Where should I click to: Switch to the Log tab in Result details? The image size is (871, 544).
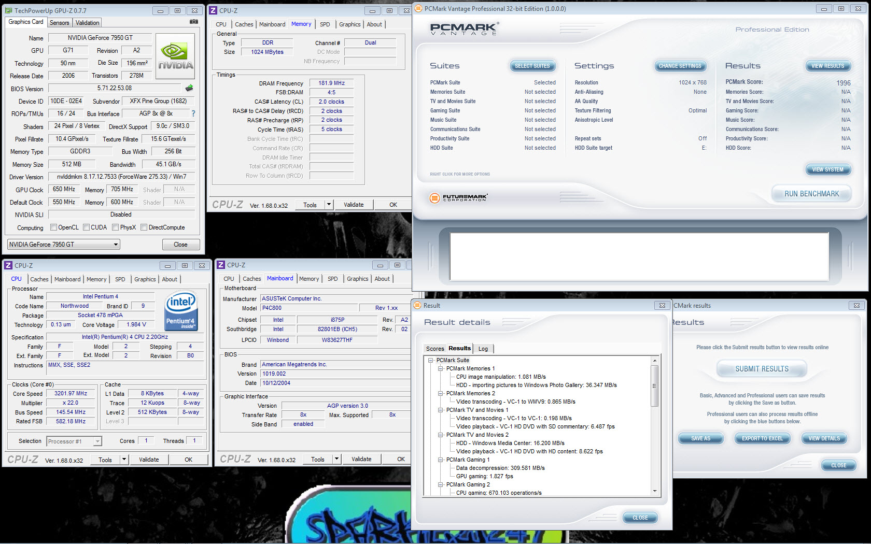pyautogui.click(x=483, y=349)
